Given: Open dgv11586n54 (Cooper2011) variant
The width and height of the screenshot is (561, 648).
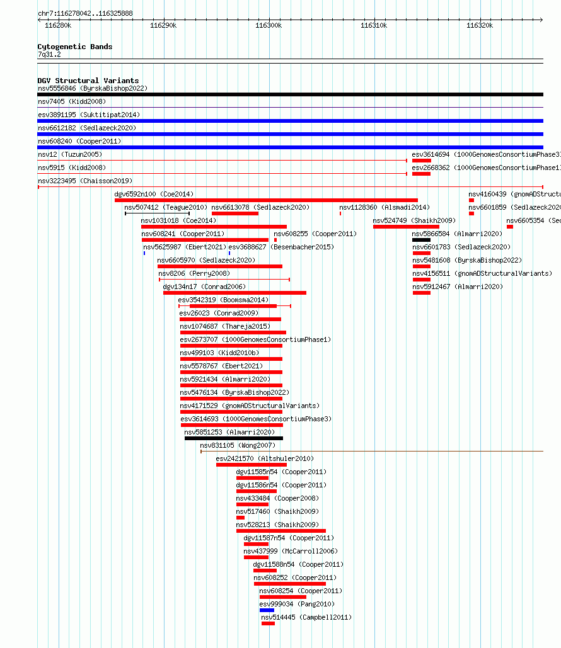Looking at the screenshot, I should (281, 485).
